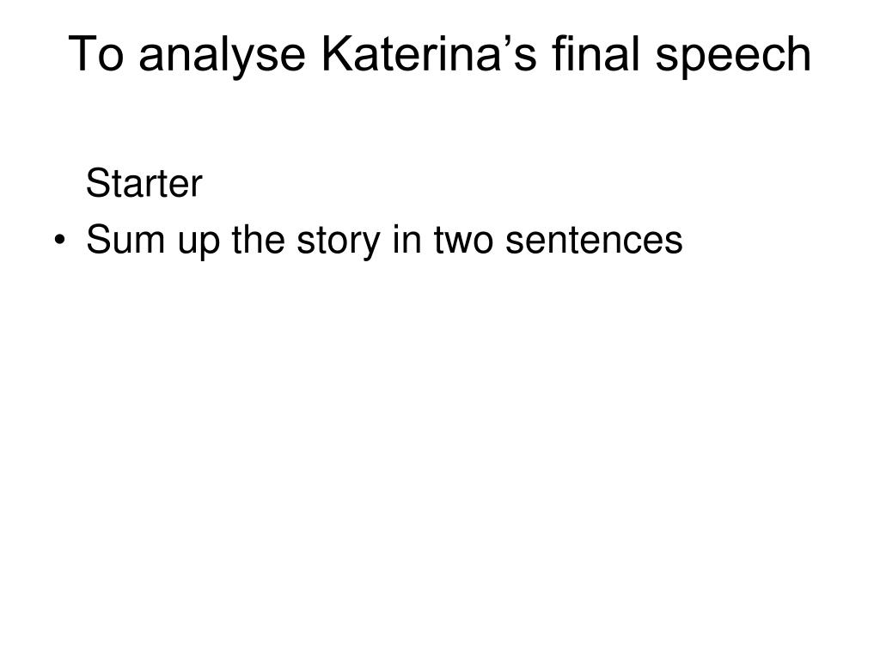Click the word "speech" in title
Viewport: 880px width, 660px height.
pyautogui.click(x=734, y=56)
